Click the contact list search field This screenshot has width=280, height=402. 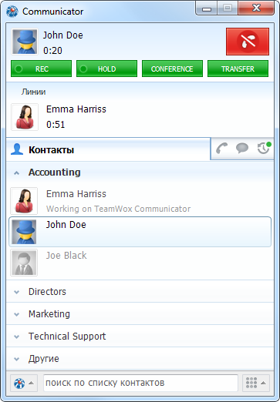pos(140,383)
